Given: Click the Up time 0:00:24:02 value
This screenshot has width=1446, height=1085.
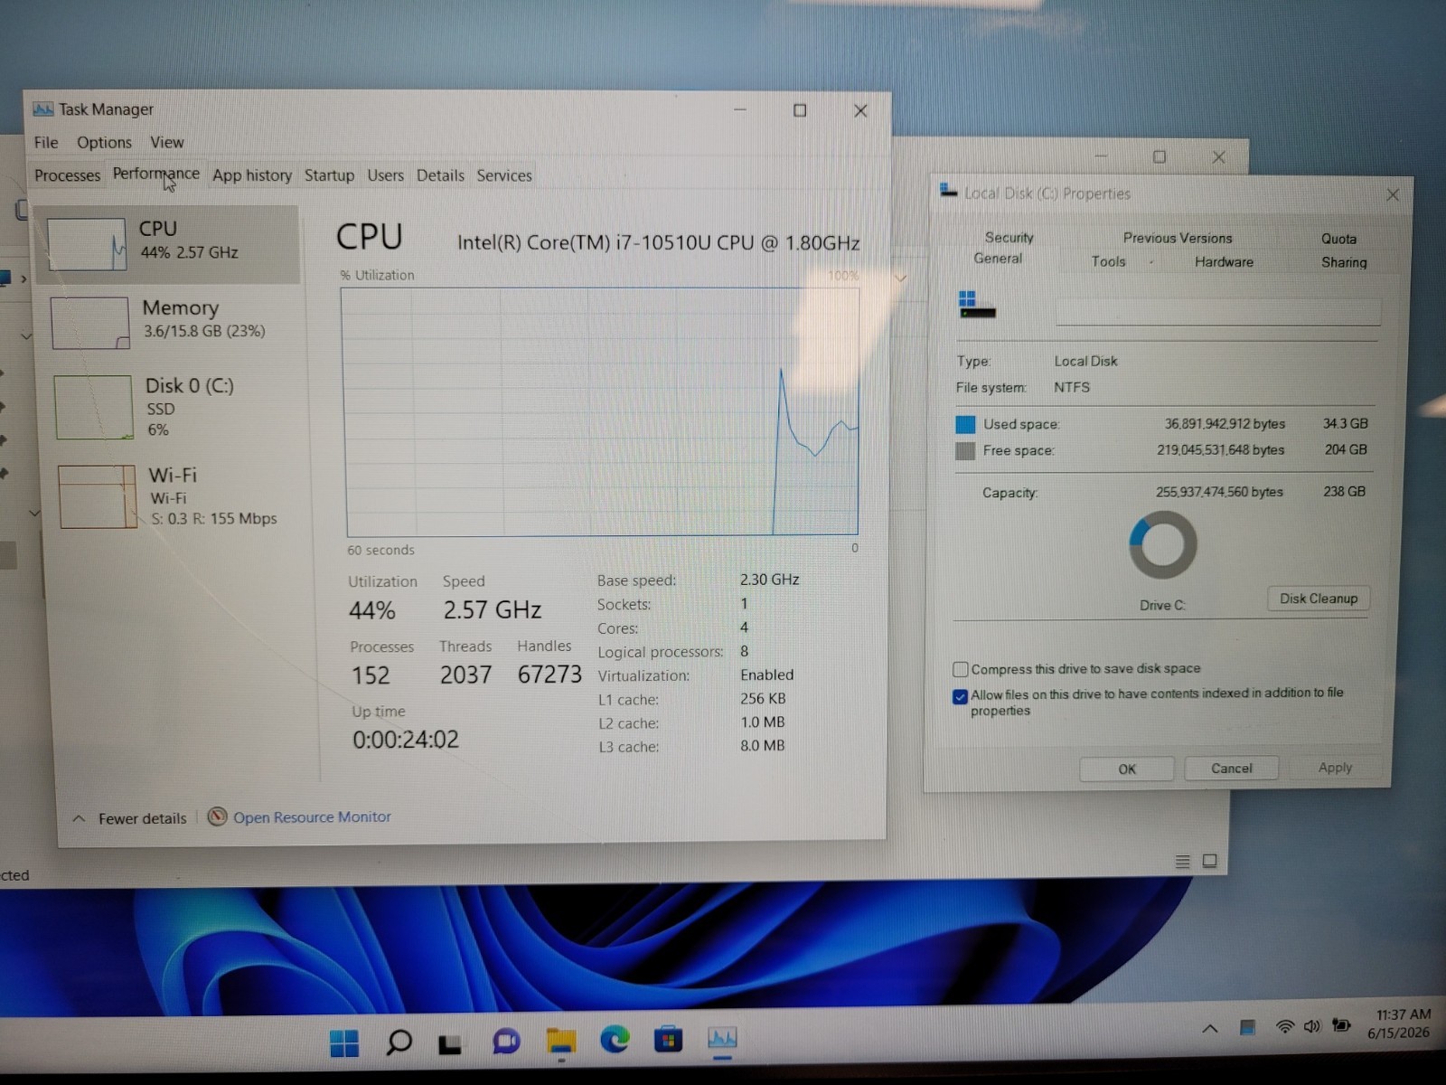Looking at the screenshot, I should pyautogui.click(x=406, y=740).
